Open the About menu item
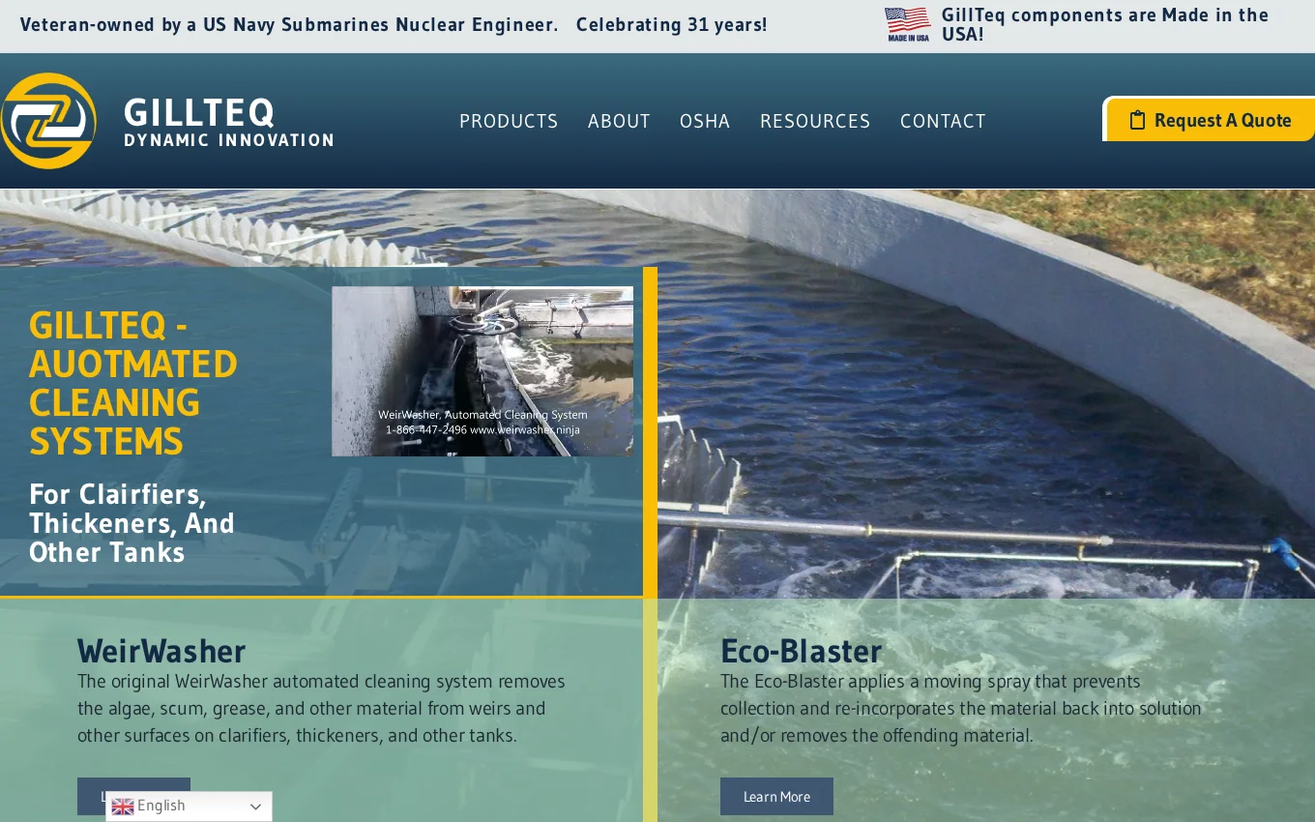 pos(619,121)
